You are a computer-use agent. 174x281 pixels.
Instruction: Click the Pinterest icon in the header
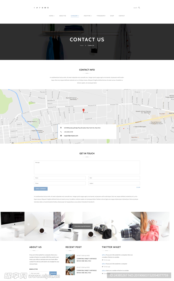point(48,8)
